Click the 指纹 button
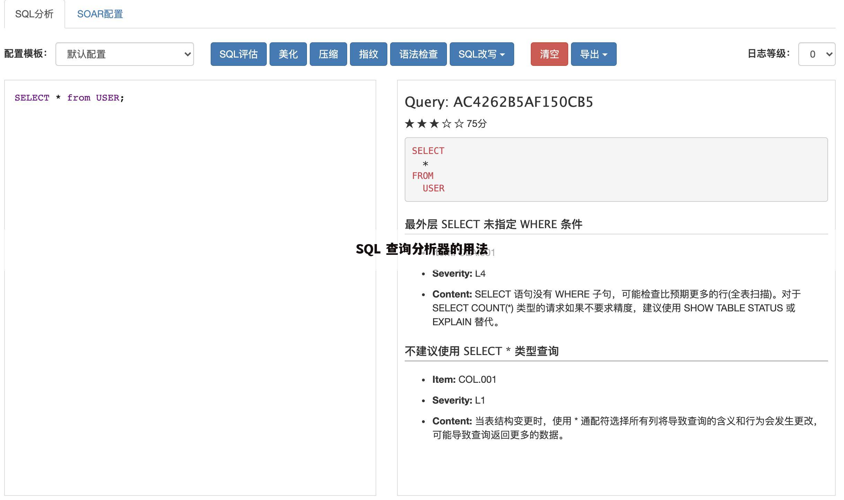Screen dimensions: 844x500 point(368,54)
